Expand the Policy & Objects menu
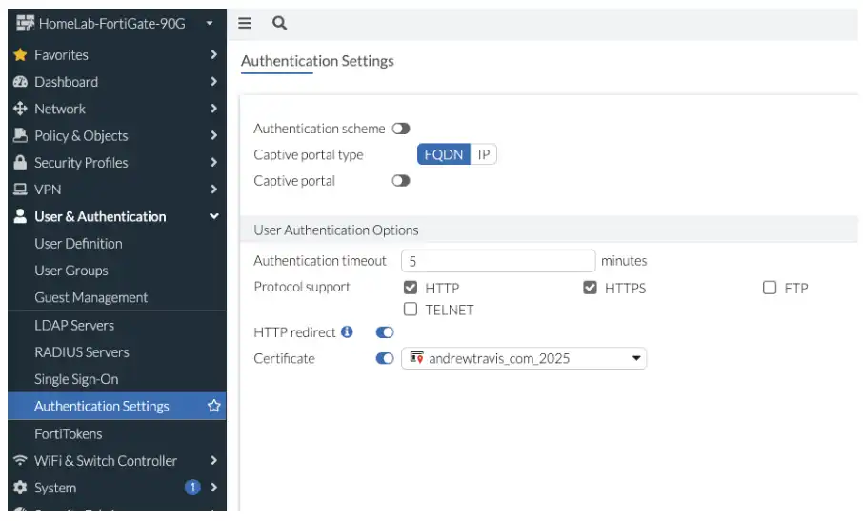 213,136
